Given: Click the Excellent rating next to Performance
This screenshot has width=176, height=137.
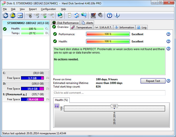Looking at the screenshot, I should coord(138,34).
